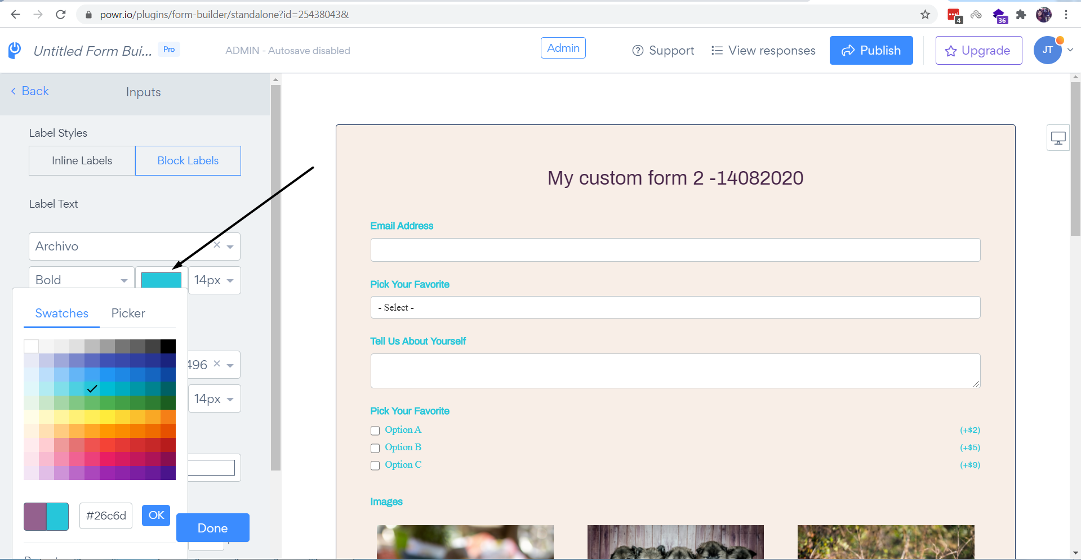Click the Support help icon
Image resolution: width=1081 pixels, height=560 pixels.
click(x=638, y=51)
